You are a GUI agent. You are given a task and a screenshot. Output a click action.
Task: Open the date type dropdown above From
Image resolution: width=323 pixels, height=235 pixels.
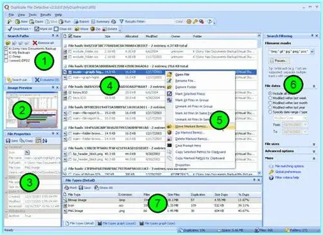305,117
